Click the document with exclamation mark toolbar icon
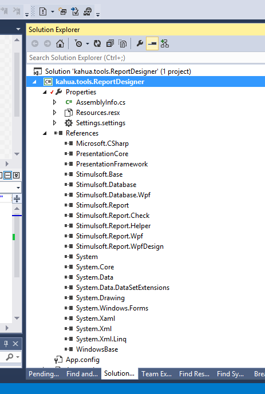The image size is (265, 394). pos(43,11)
